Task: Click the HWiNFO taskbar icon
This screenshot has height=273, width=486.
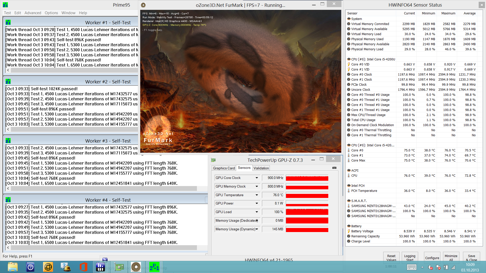Action: (100, 267)
